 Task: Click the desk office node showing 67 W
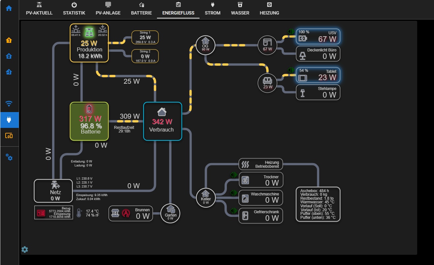267,45
